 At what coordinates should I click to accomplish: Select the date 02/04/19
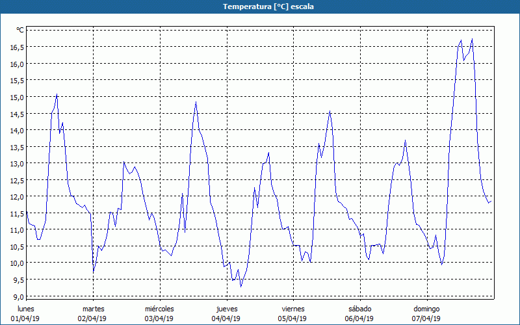tap(92, 318)
